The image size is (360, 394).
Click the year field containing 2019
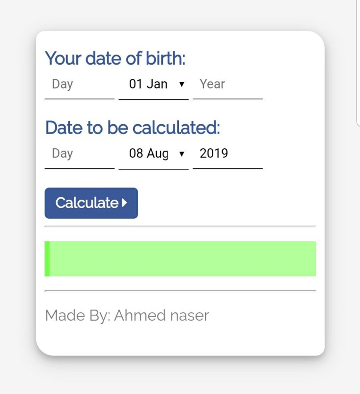click(227, 154)
